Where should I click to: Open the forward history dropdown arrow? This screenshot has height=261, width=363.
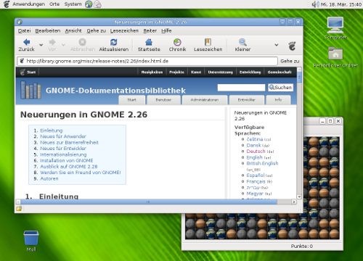[x=63, y=45]
